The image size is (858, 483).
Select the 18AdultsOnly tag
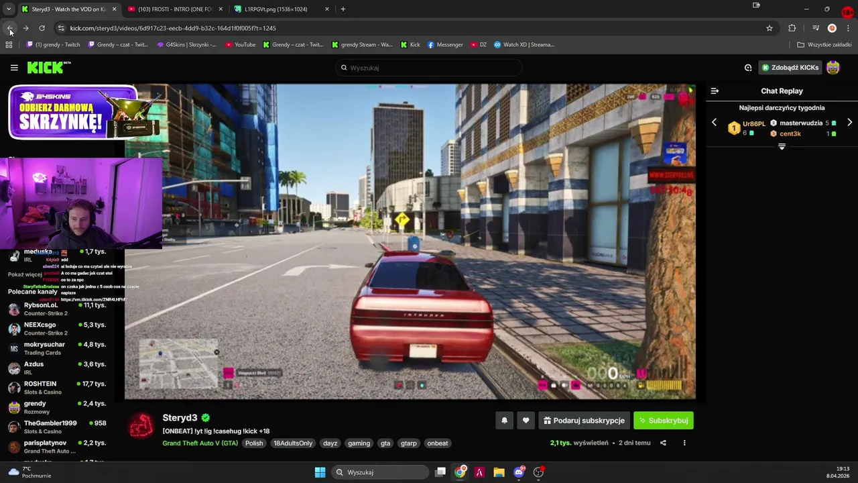pyautogui.click(x=293, y=443)
